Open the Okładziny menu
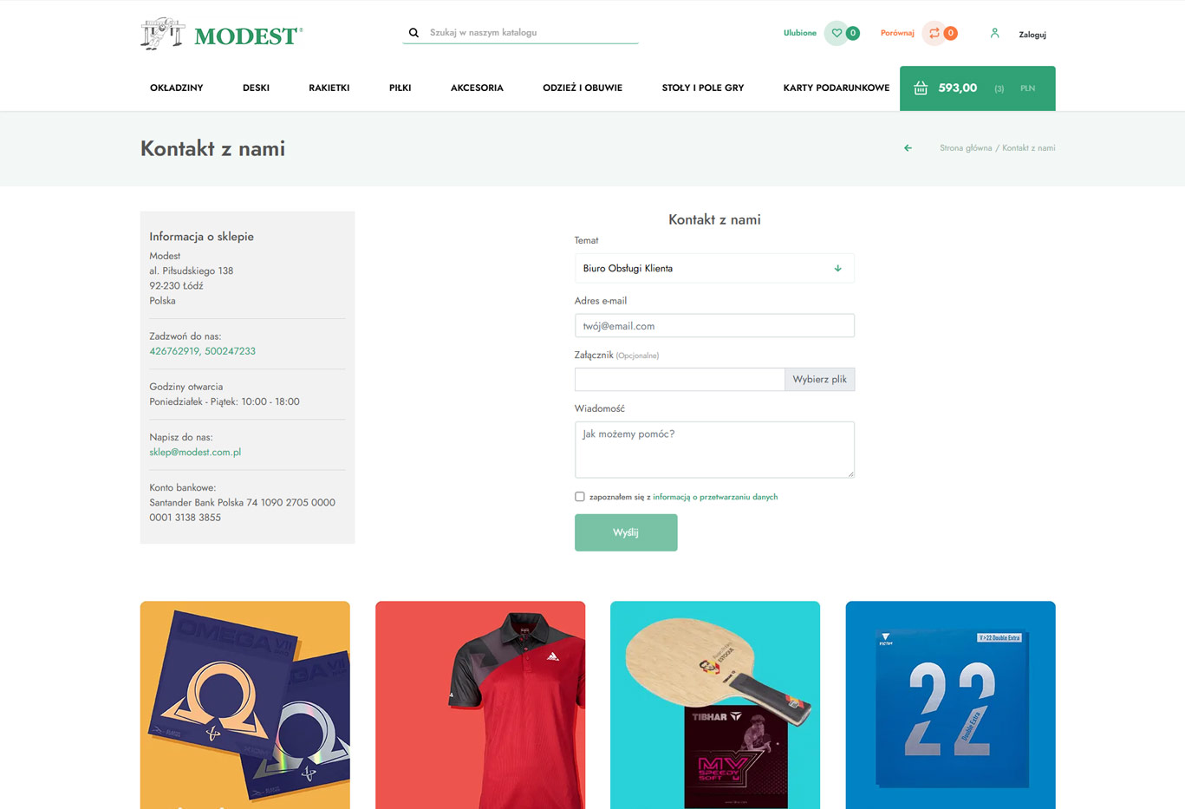The height and width of the screenshot is (809, 1185). pos(176,88)
